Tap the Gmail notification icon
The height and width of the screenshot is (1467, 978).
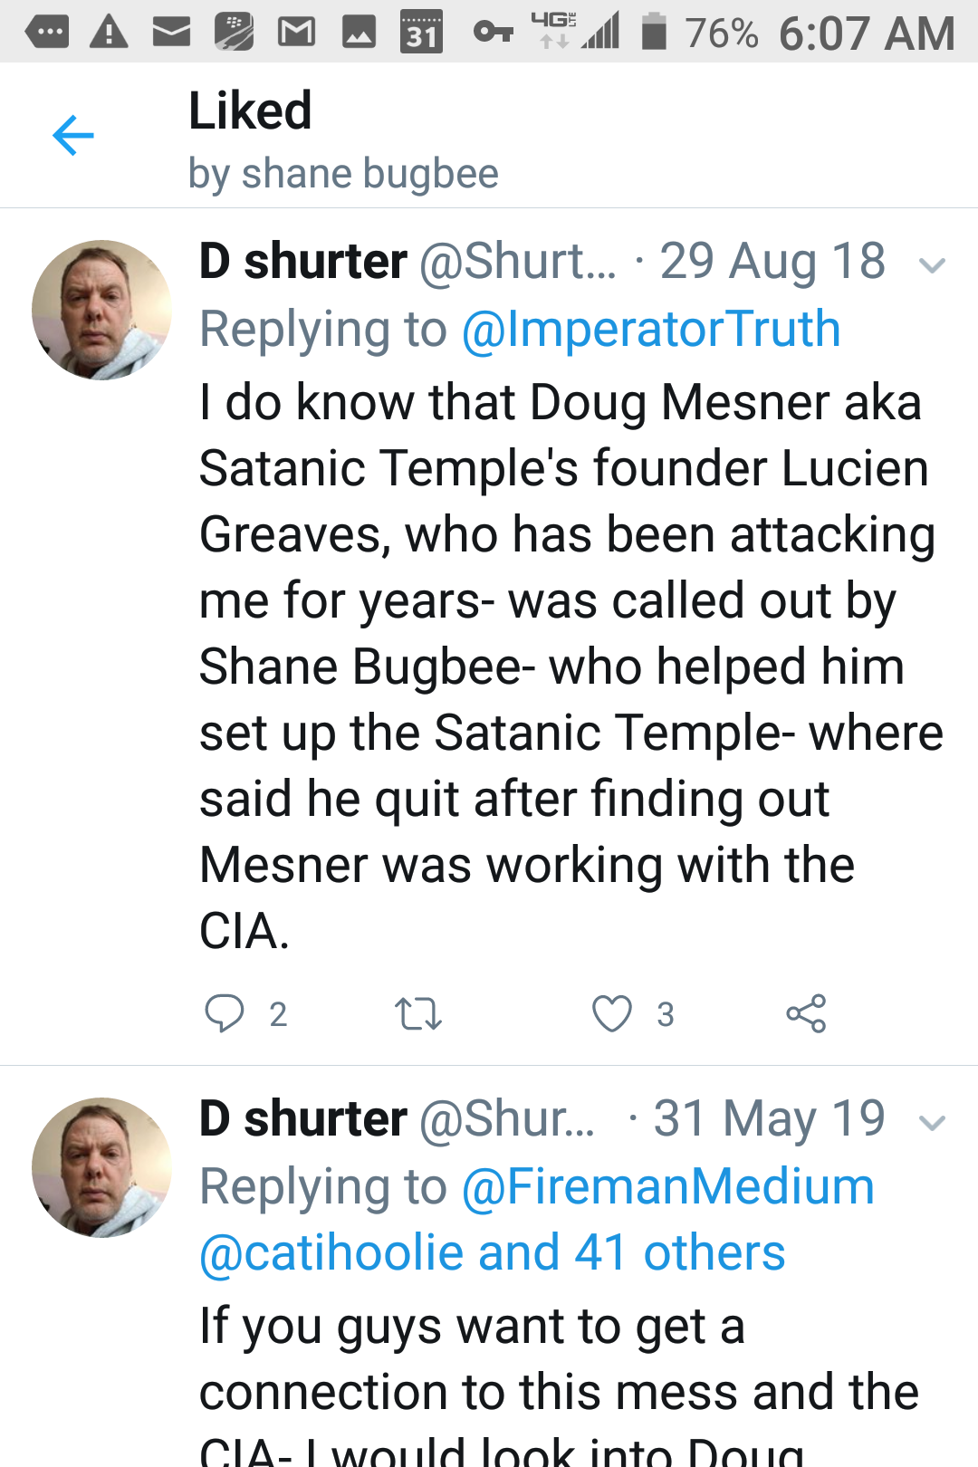tap(296, 33)
